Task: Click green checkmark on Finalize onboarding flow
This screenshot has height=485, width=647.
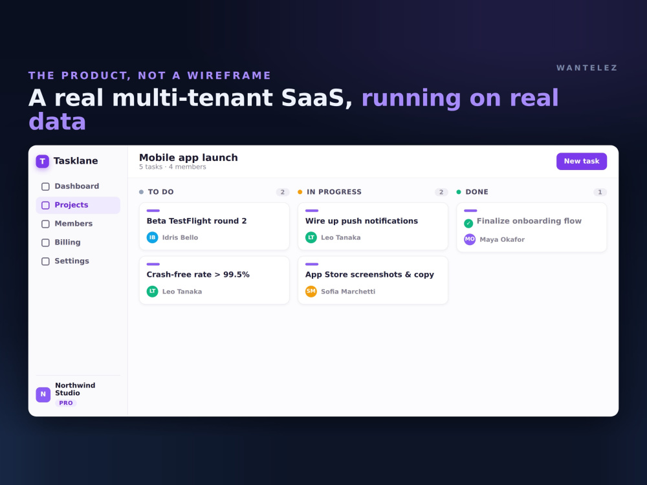Action: [468, 224]
